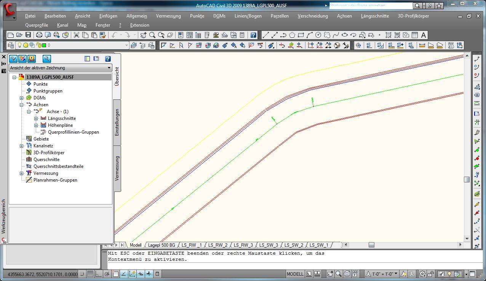Toggle Ortho mode in status bar
The image size is (486, 281).
point(98,274)
